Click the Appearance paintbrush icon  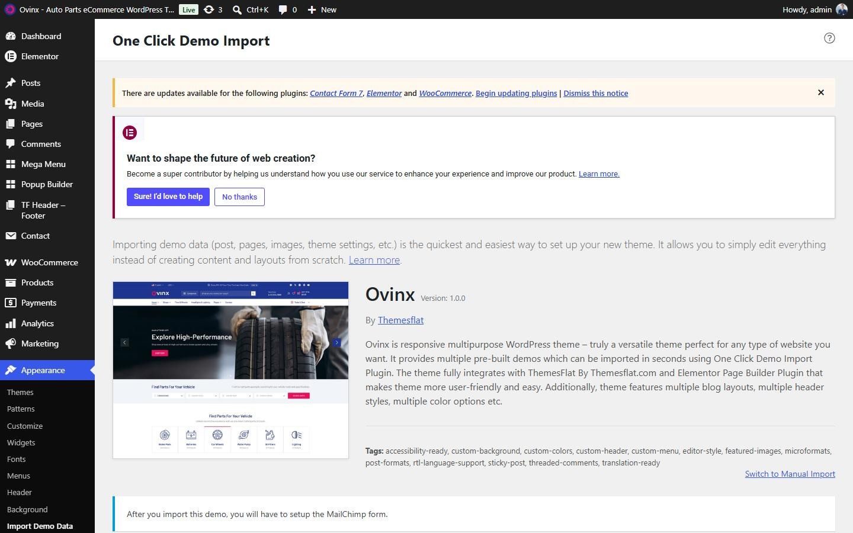pos(11,370)
